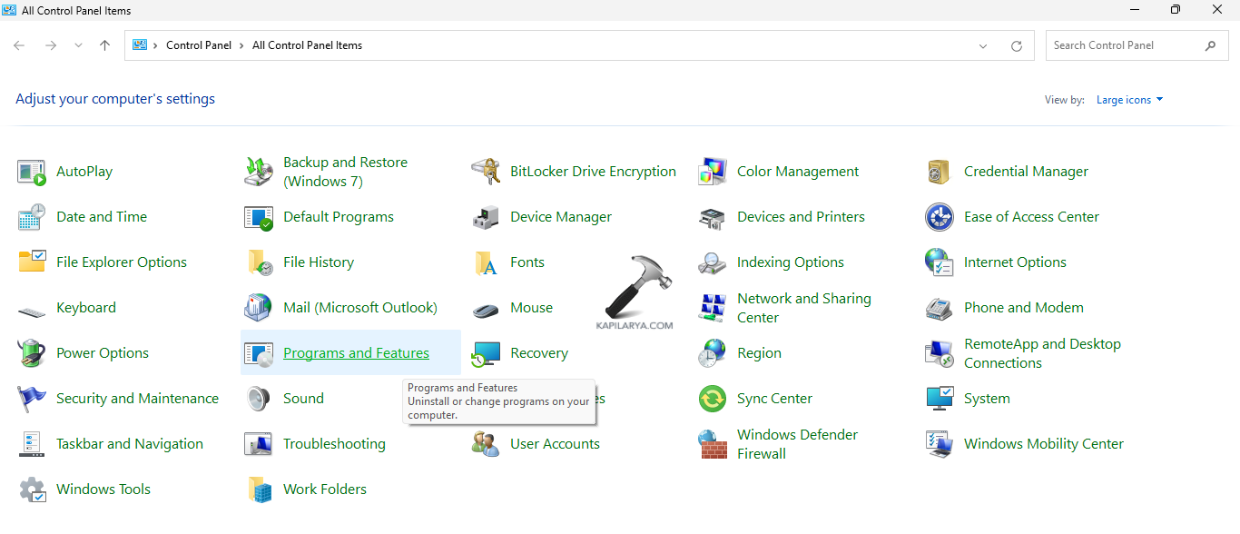Select the Ease of Access Center icon
This screenshot has height=534, width=1240.
pos(939,217)
